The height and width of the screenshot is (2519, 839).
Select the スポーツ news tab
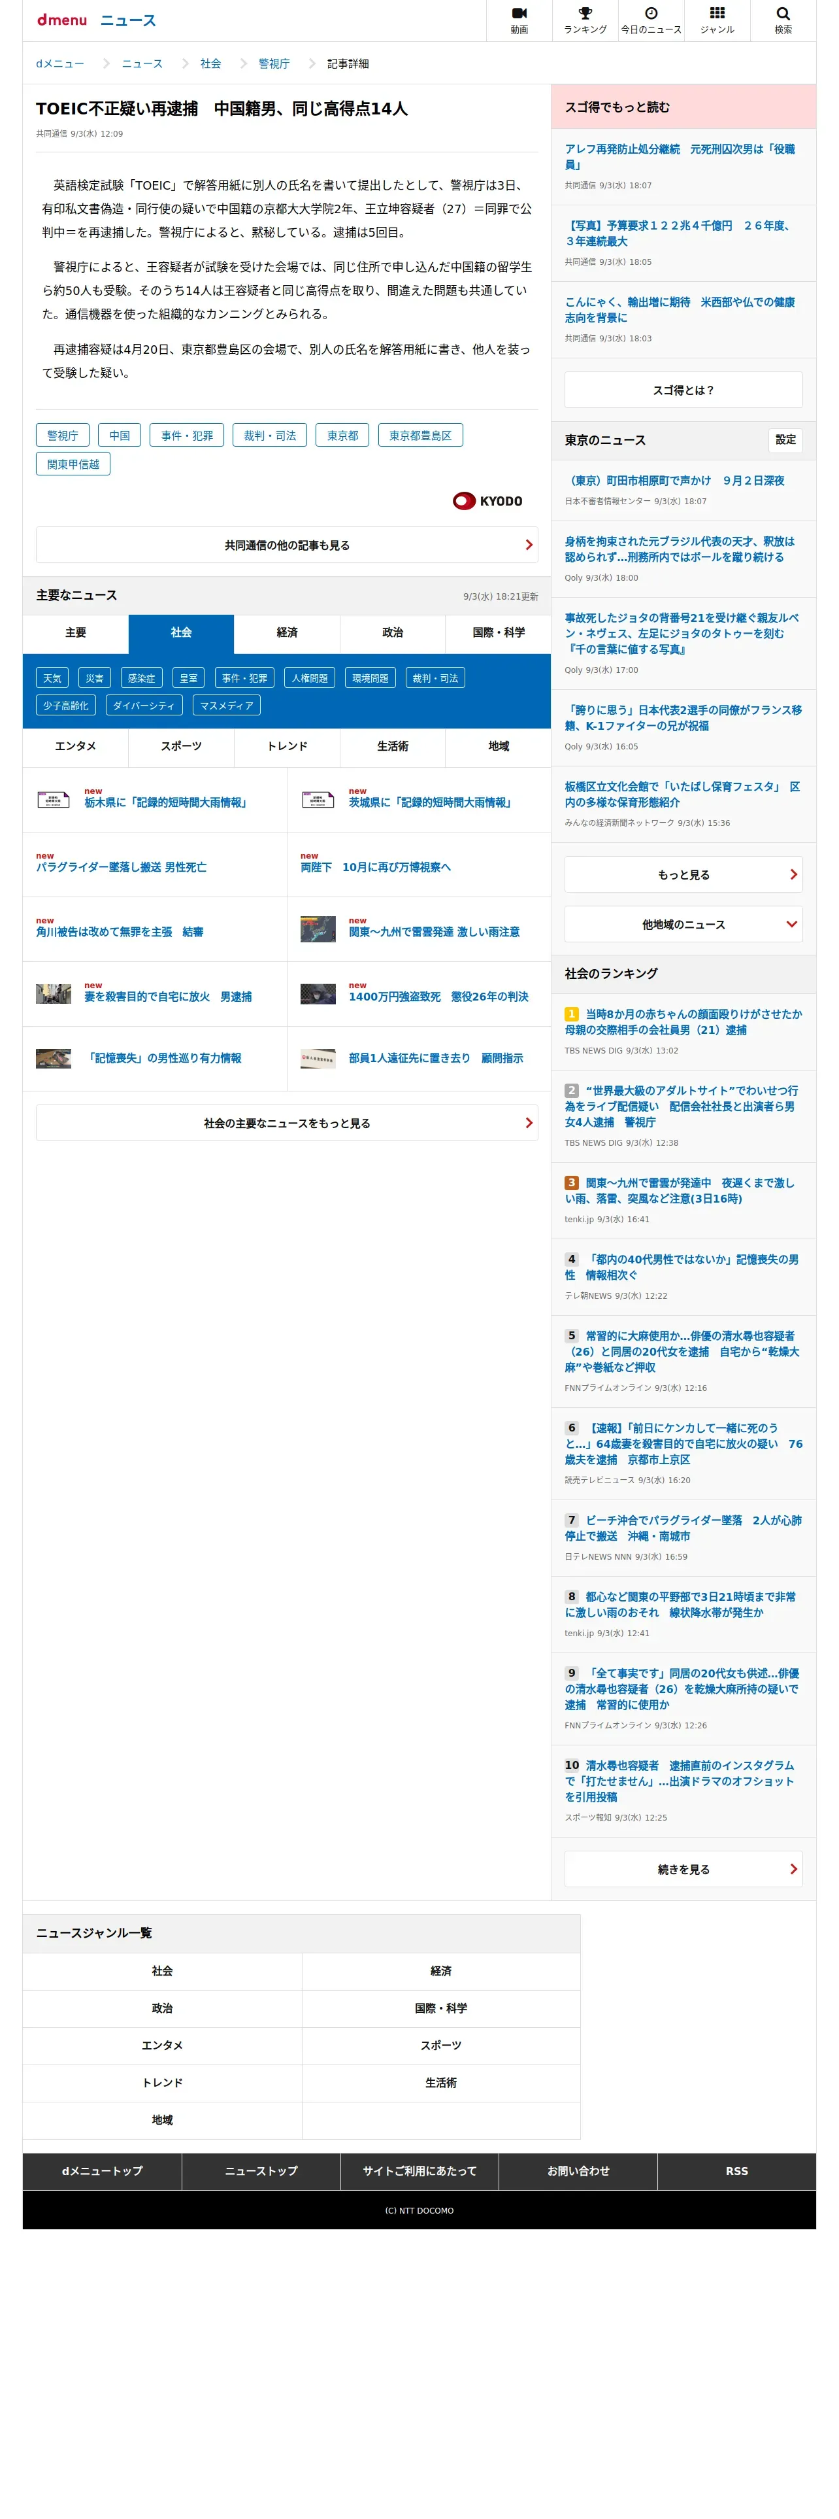pyautogui.click(x=182, y=746)
